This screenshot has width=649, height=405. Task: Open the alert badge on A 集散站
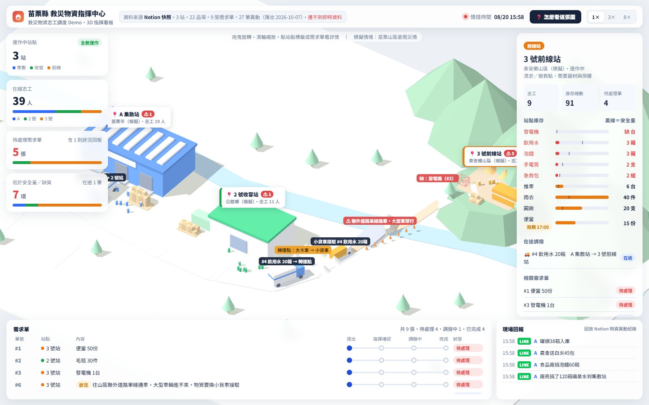148,114
